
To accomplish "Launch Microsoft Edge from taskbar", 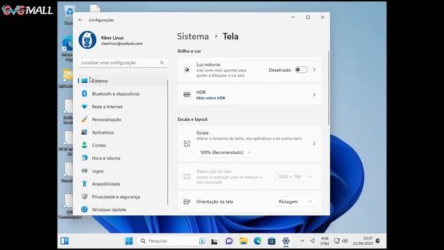I will (257, 241).
